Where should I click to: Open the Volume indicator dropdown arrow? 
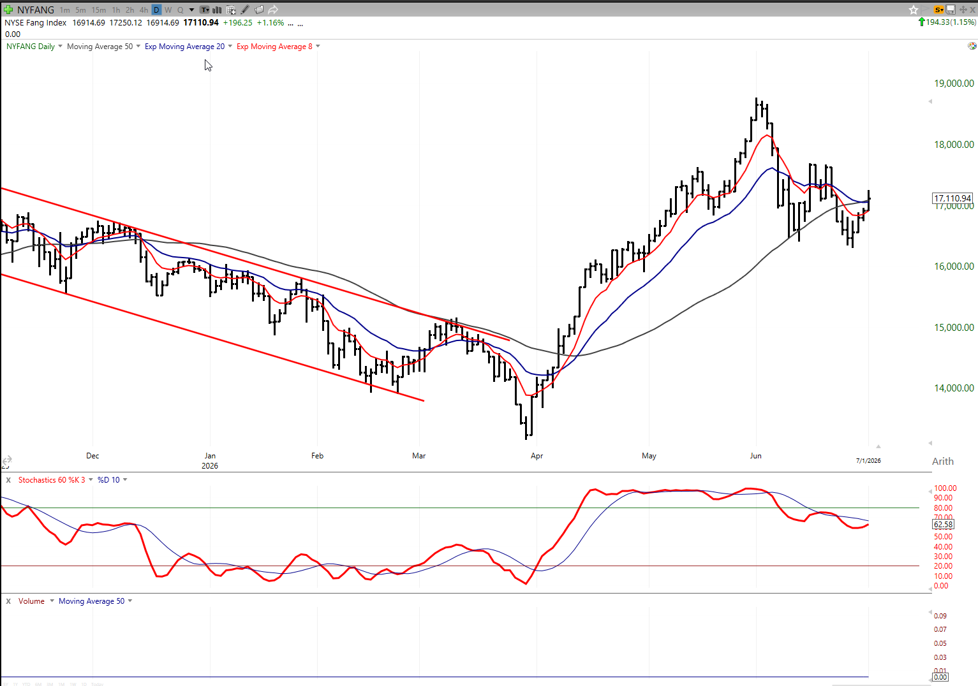point(52,601)
